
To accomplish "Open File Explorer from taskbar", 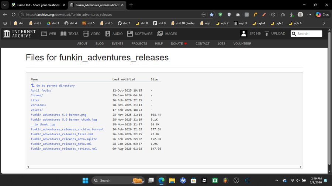I will (x=172, y=180).
